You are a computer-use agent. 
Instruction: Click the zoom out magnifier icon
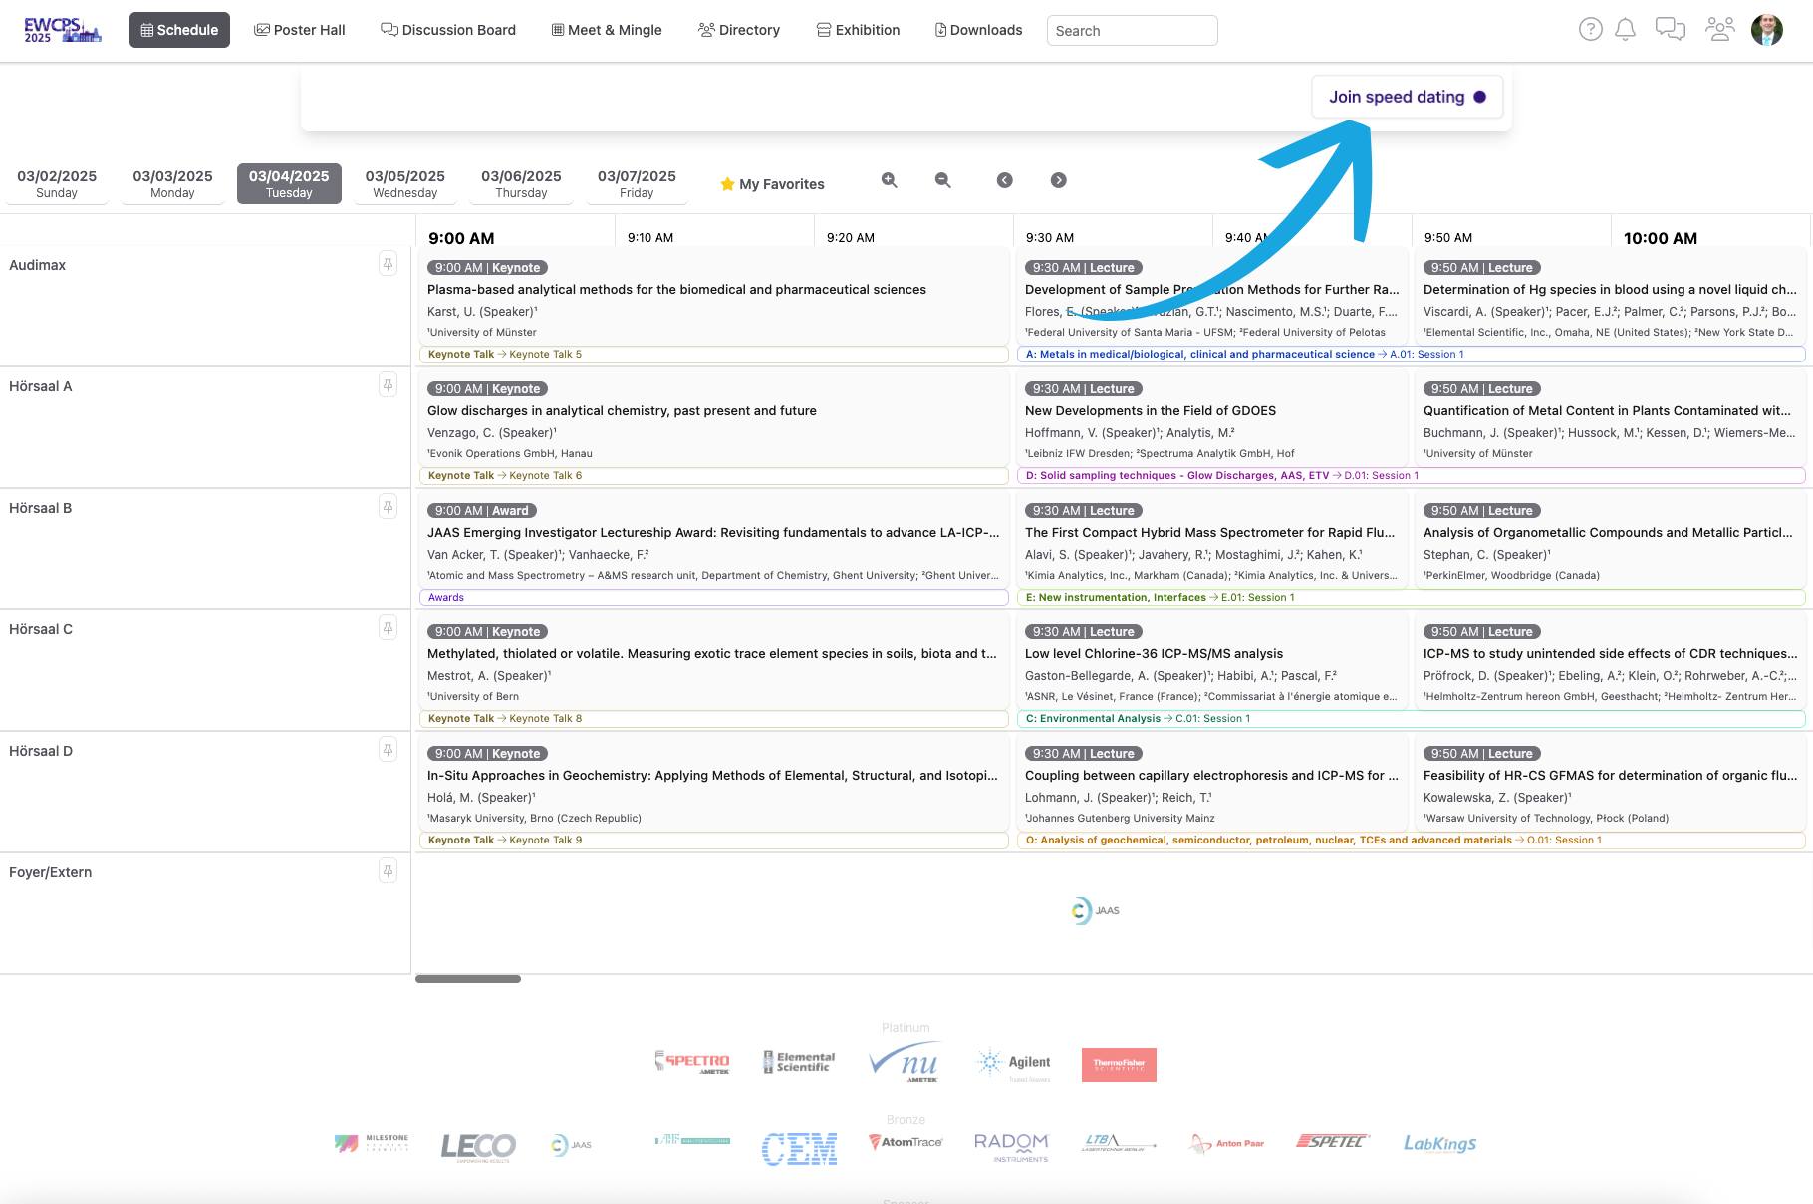(x=942, y=180)
